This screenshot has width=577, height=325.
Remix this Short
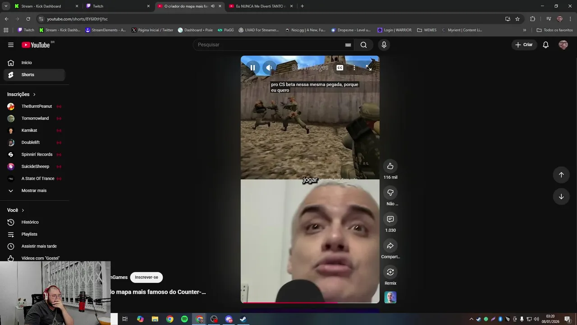tap(390, 272)
